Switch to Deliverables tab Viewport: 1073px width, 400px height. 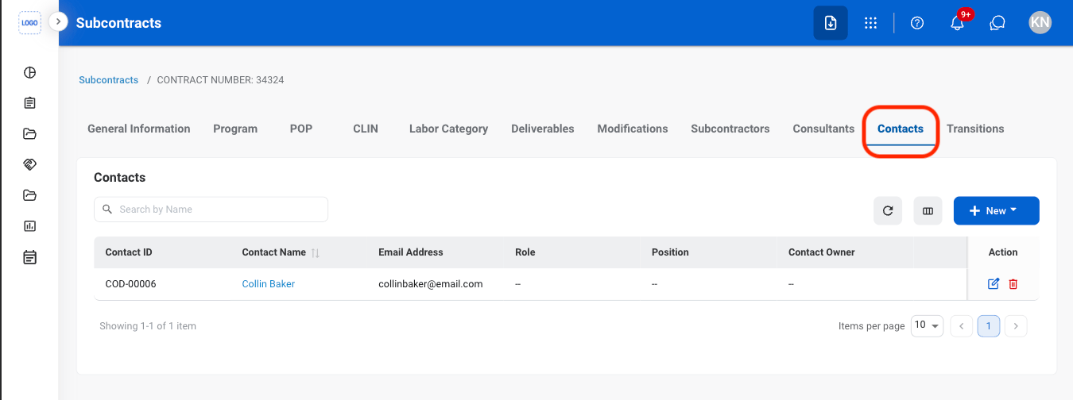[543, 129]
